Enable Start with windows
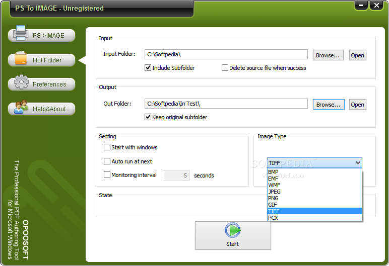Screen dimensions: 389x266 click(x=107, y=147)
